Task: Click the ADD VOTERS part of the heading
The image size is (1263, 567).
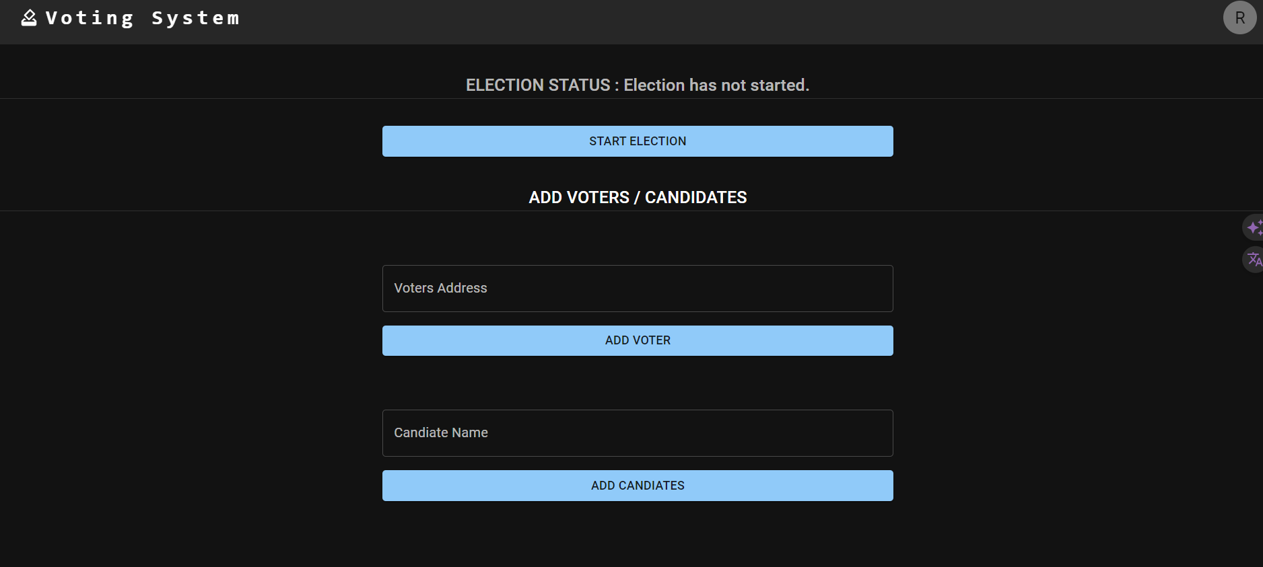Action: pos(579,198)
